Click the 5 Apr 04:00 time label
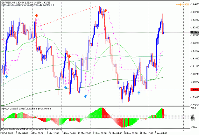The width and height of the screenshot is (199, 135). [161, 133]
